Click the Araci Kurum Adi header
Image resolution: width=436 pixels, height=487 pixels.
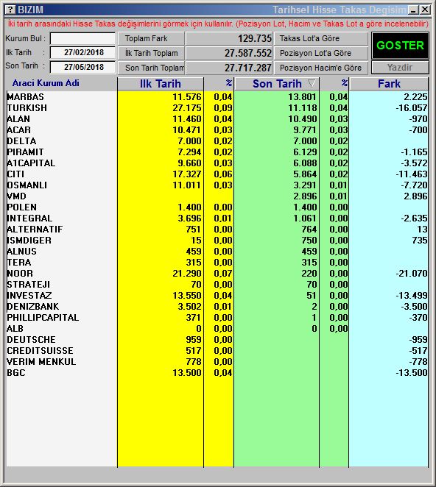pos(46,83)
